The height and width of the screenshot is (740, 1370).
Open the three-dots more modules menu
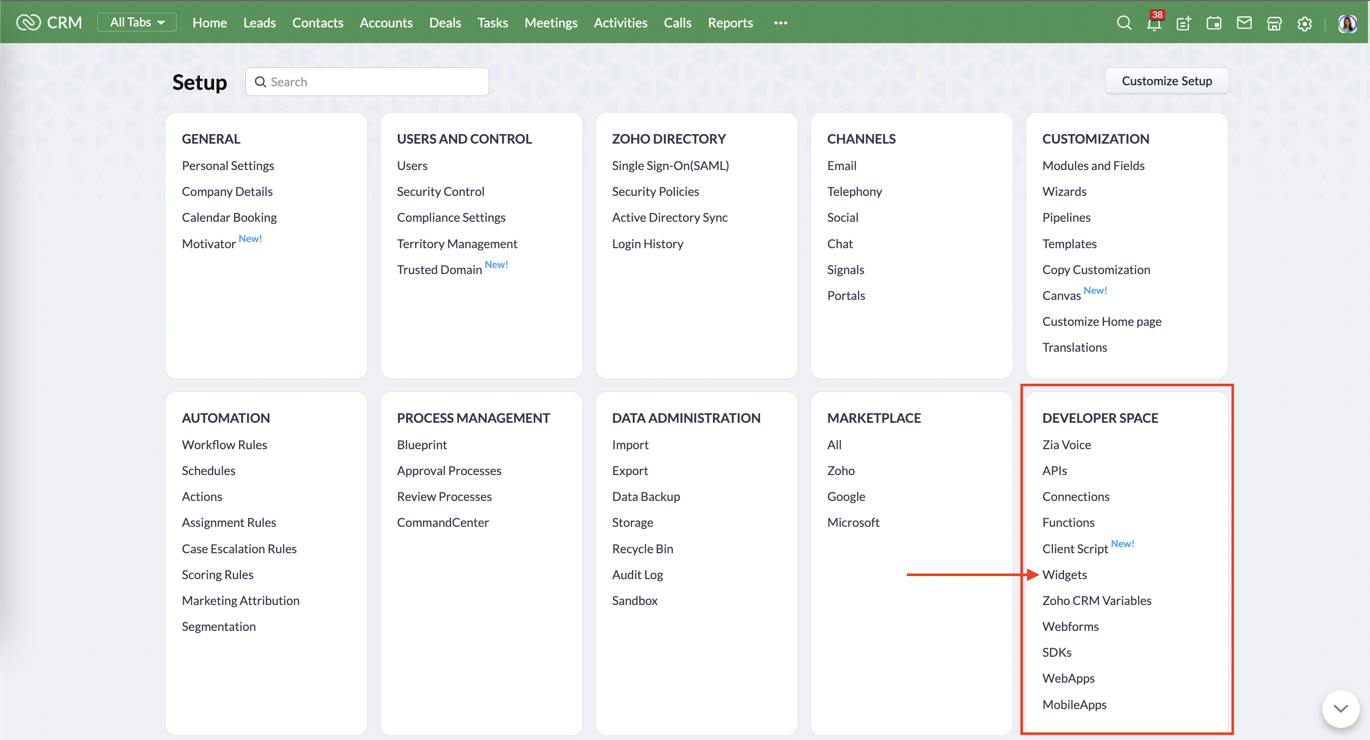pyautogui.click(x=781, y=23)
